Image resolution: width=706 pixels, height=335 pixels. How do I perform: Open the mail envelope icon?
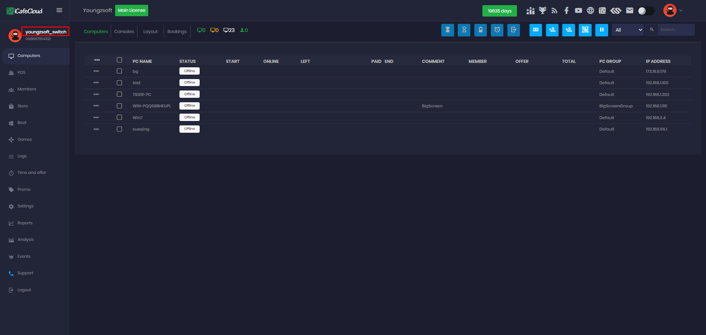pos(630,11)
